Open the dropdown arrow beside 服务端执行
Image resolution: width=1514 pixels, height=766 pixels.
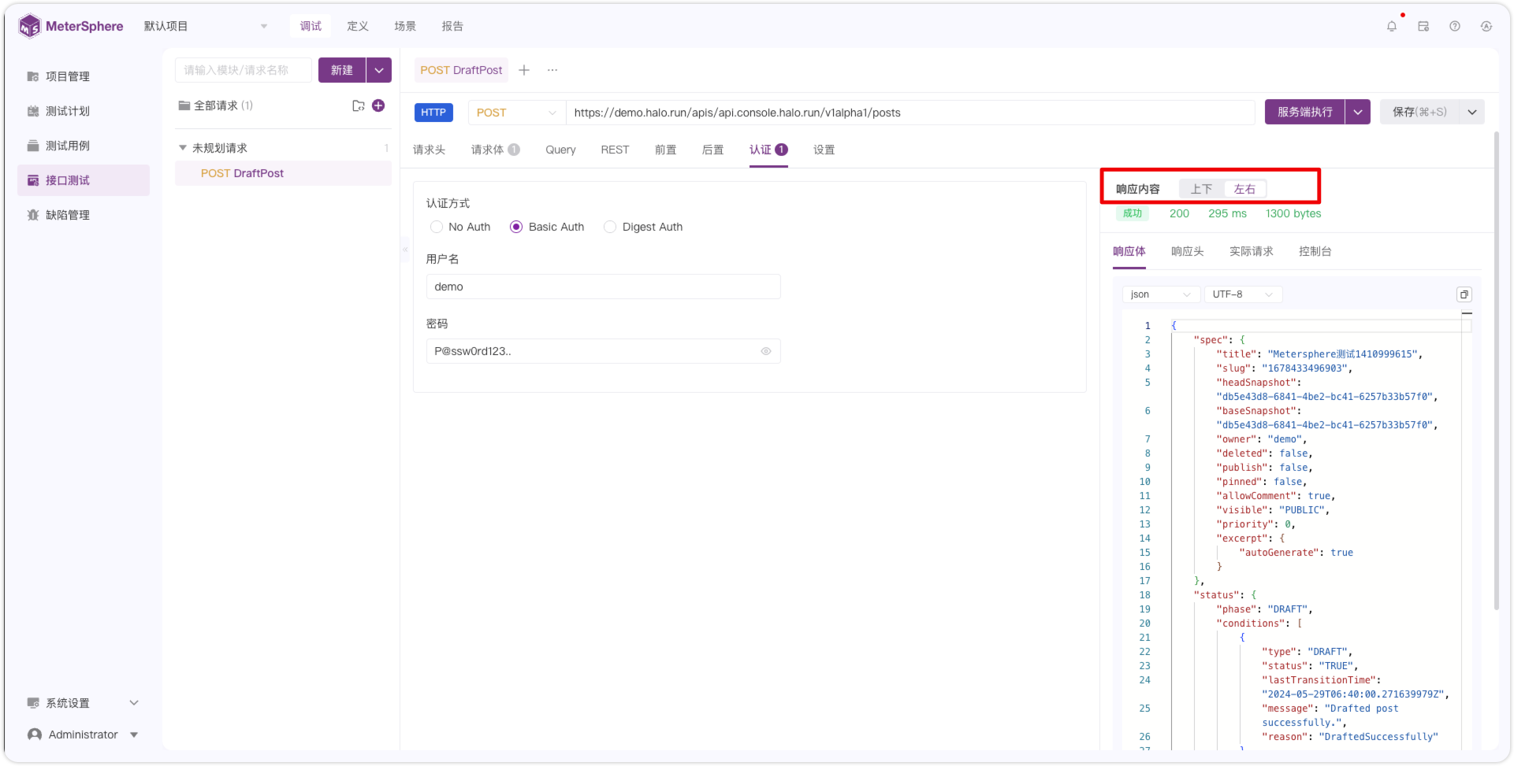coord(1358,112)
